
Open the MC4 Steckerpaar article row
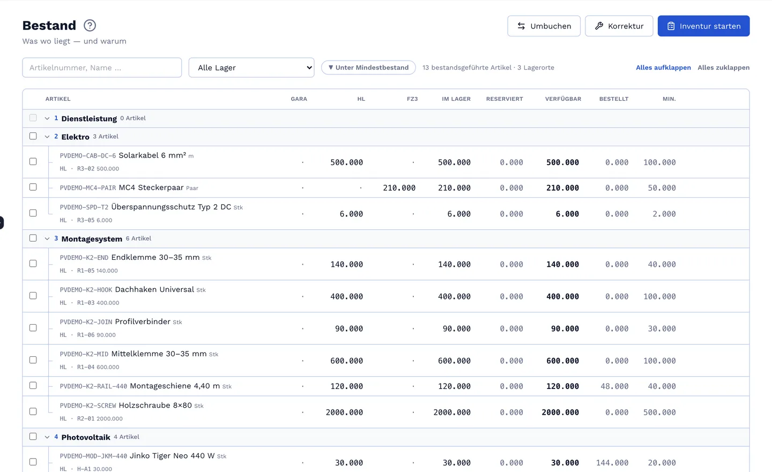[386, 188]
